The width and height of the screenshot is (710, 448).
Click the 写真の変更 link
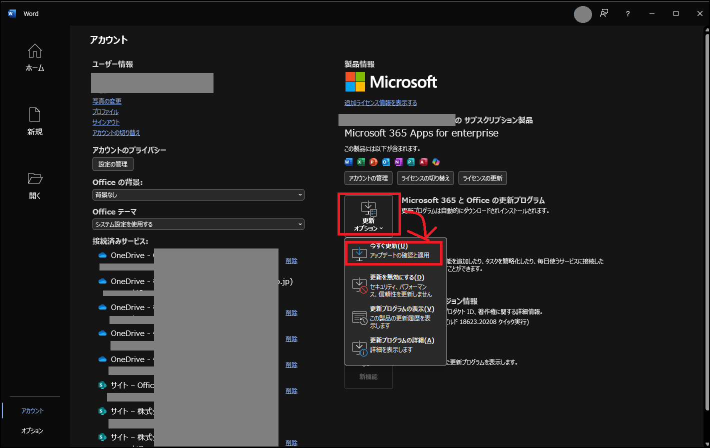(106, 101)
